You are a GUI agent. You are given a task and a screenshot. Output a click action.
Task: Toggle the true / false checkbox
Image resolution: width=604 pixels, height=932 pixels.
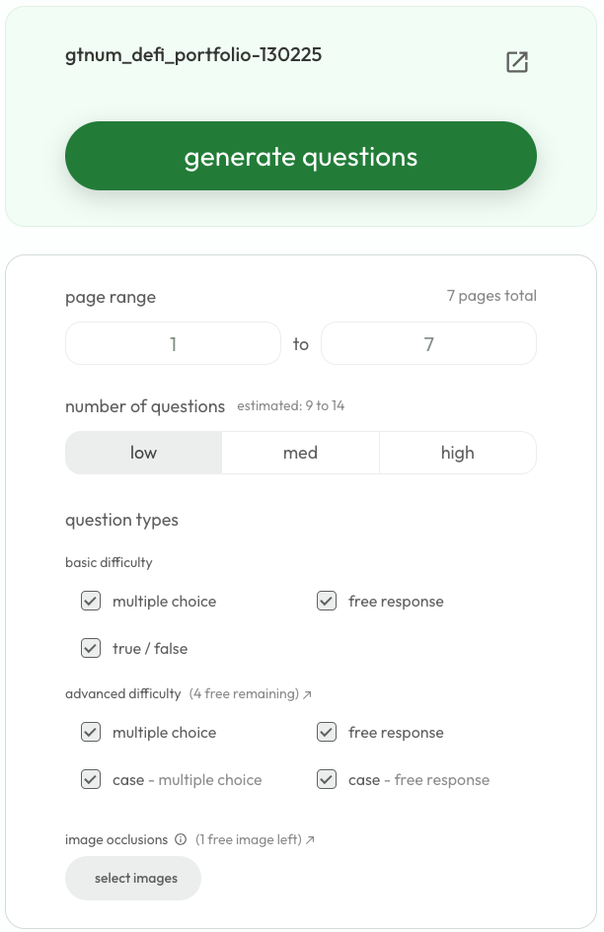click(x=91, y=648)
